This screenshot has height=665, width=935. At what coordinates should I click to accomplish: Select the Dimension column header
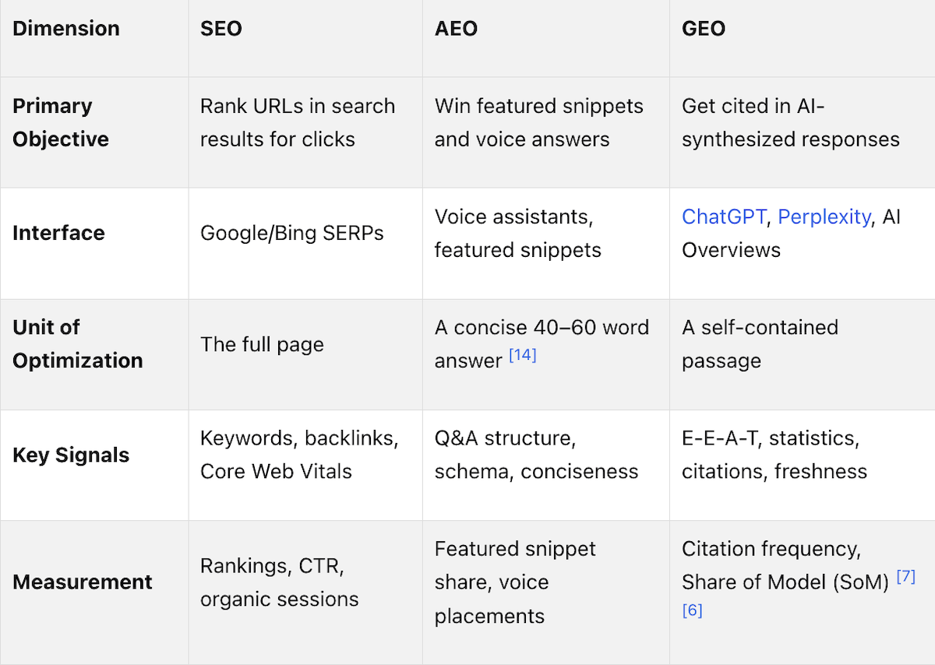click(x=66, y=29)
